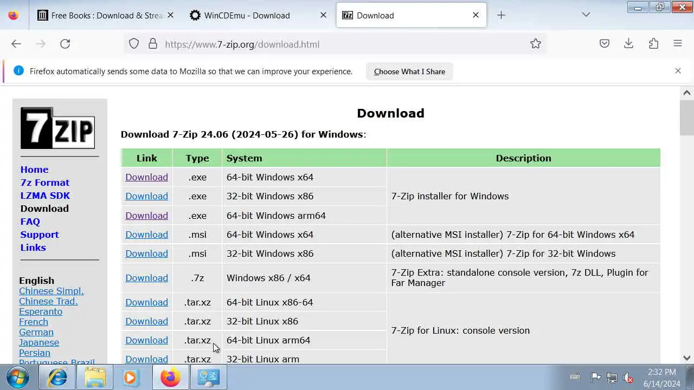Download .tar.xz for 64-bit Linux x86-64
Image resolution: width=694 pixels, height=390 pixels.
tap(146, 302)
